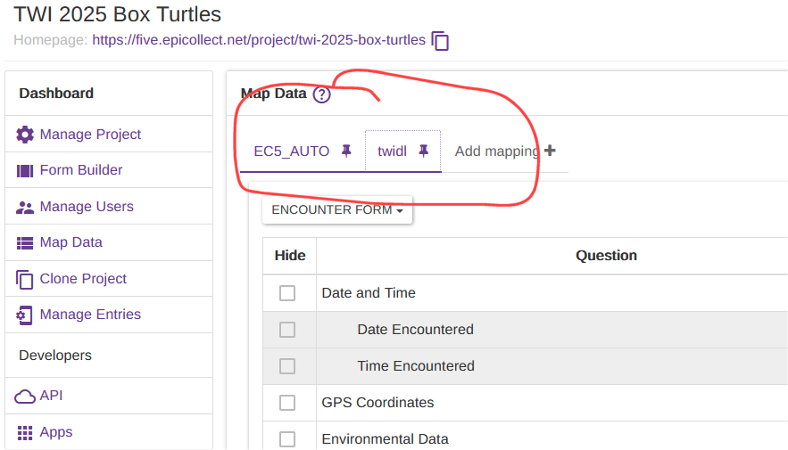Click the Manage Users people icon

click(x=25, y=207)
